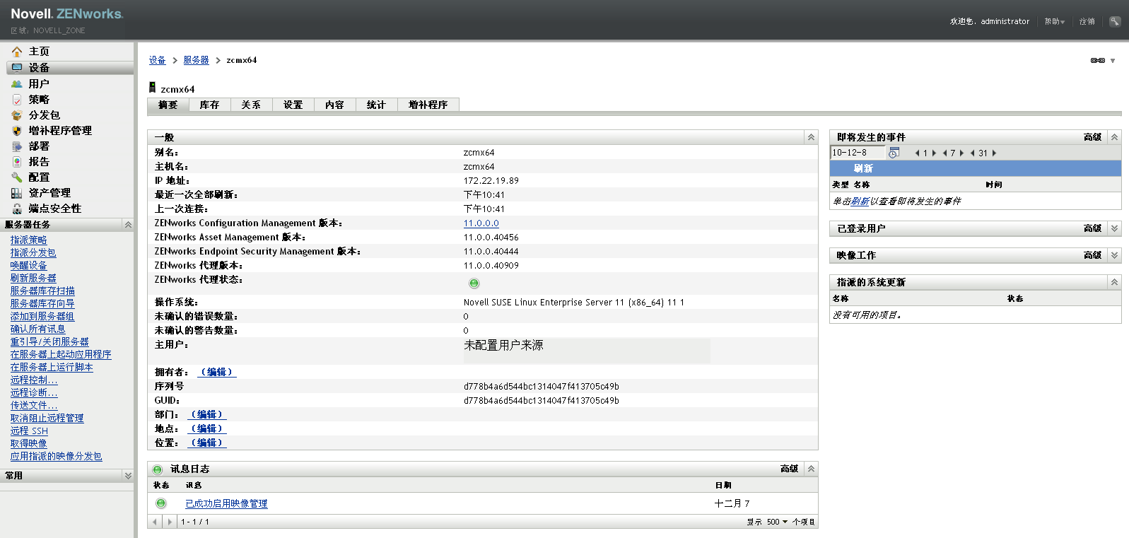Switch to the 关系 relationships tab
Image resolution: width=1129 pixels, height=538 pixels.
tap(251, 105)
